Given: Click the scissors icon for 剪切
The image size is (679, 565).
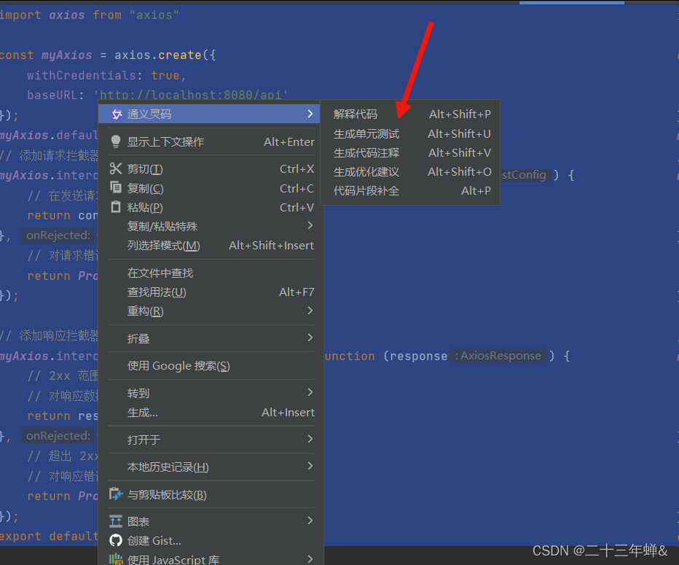Looking at the screenshot, I should click(x=116, y=168).
